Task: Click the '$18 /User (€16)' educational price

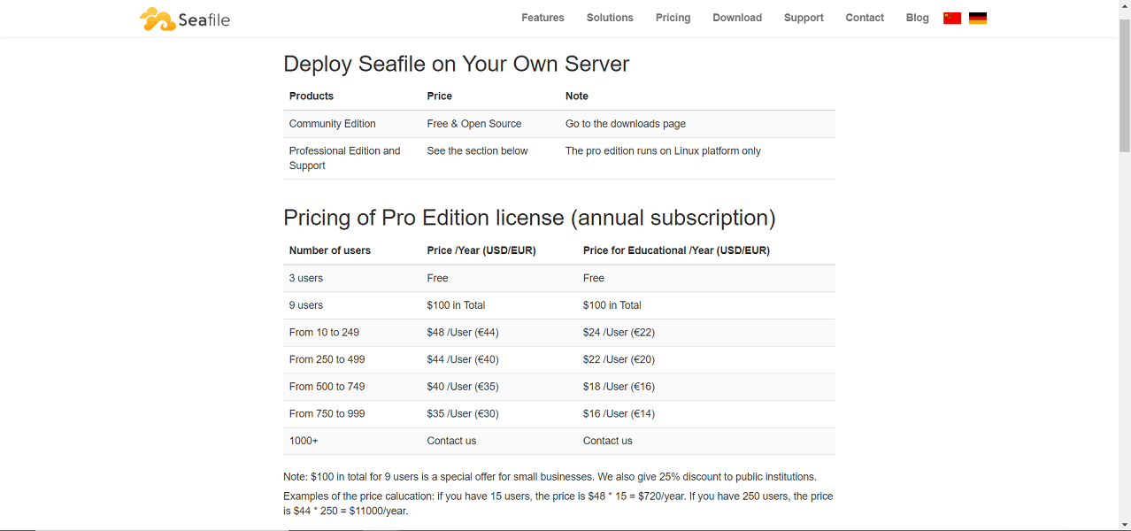Action: (619, 387)
